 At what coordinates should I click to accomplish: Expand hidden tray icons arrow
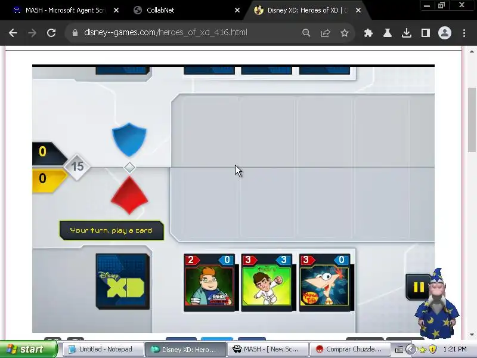pos(410,349)
